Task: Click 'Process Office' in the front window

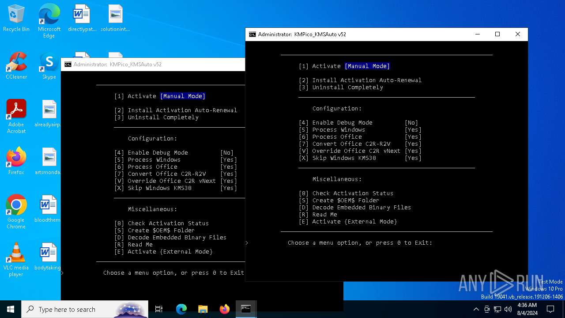Action: 337,137
